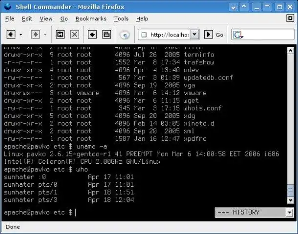The height and width of the screenshot is (234, 298).
Task: Click the 'Intel(R) Celeron(R) CPU 2.00GHz' line
Action: click(82, 162)
